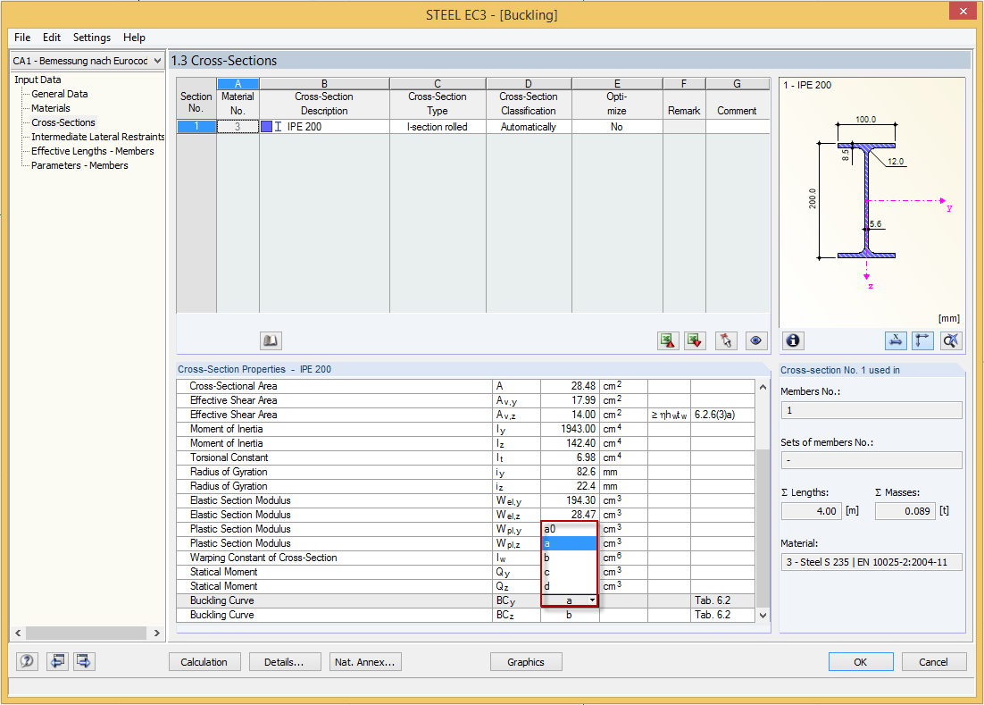
Task: Select buckling curve option d
Action: (569, 586)
